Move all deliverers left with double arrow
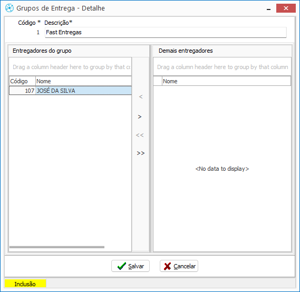 pyautogui.click(x=140, y=135)
